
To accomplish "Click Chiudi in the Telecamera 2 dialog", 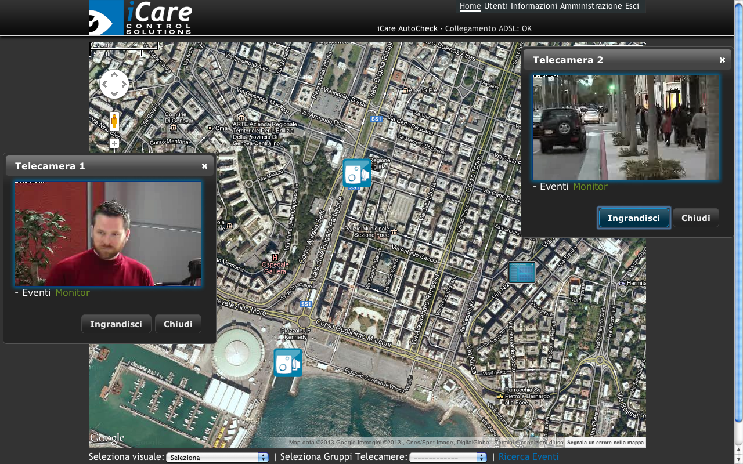I will pos(696,218).
